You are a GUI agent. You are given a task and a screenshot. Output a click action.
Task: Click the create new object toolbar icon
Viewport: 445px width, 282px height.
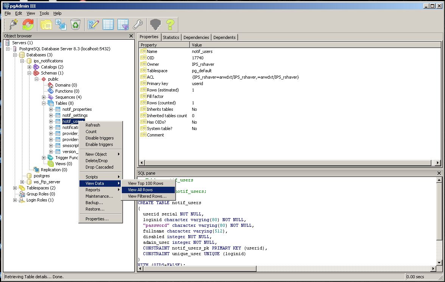click(61, 25)
